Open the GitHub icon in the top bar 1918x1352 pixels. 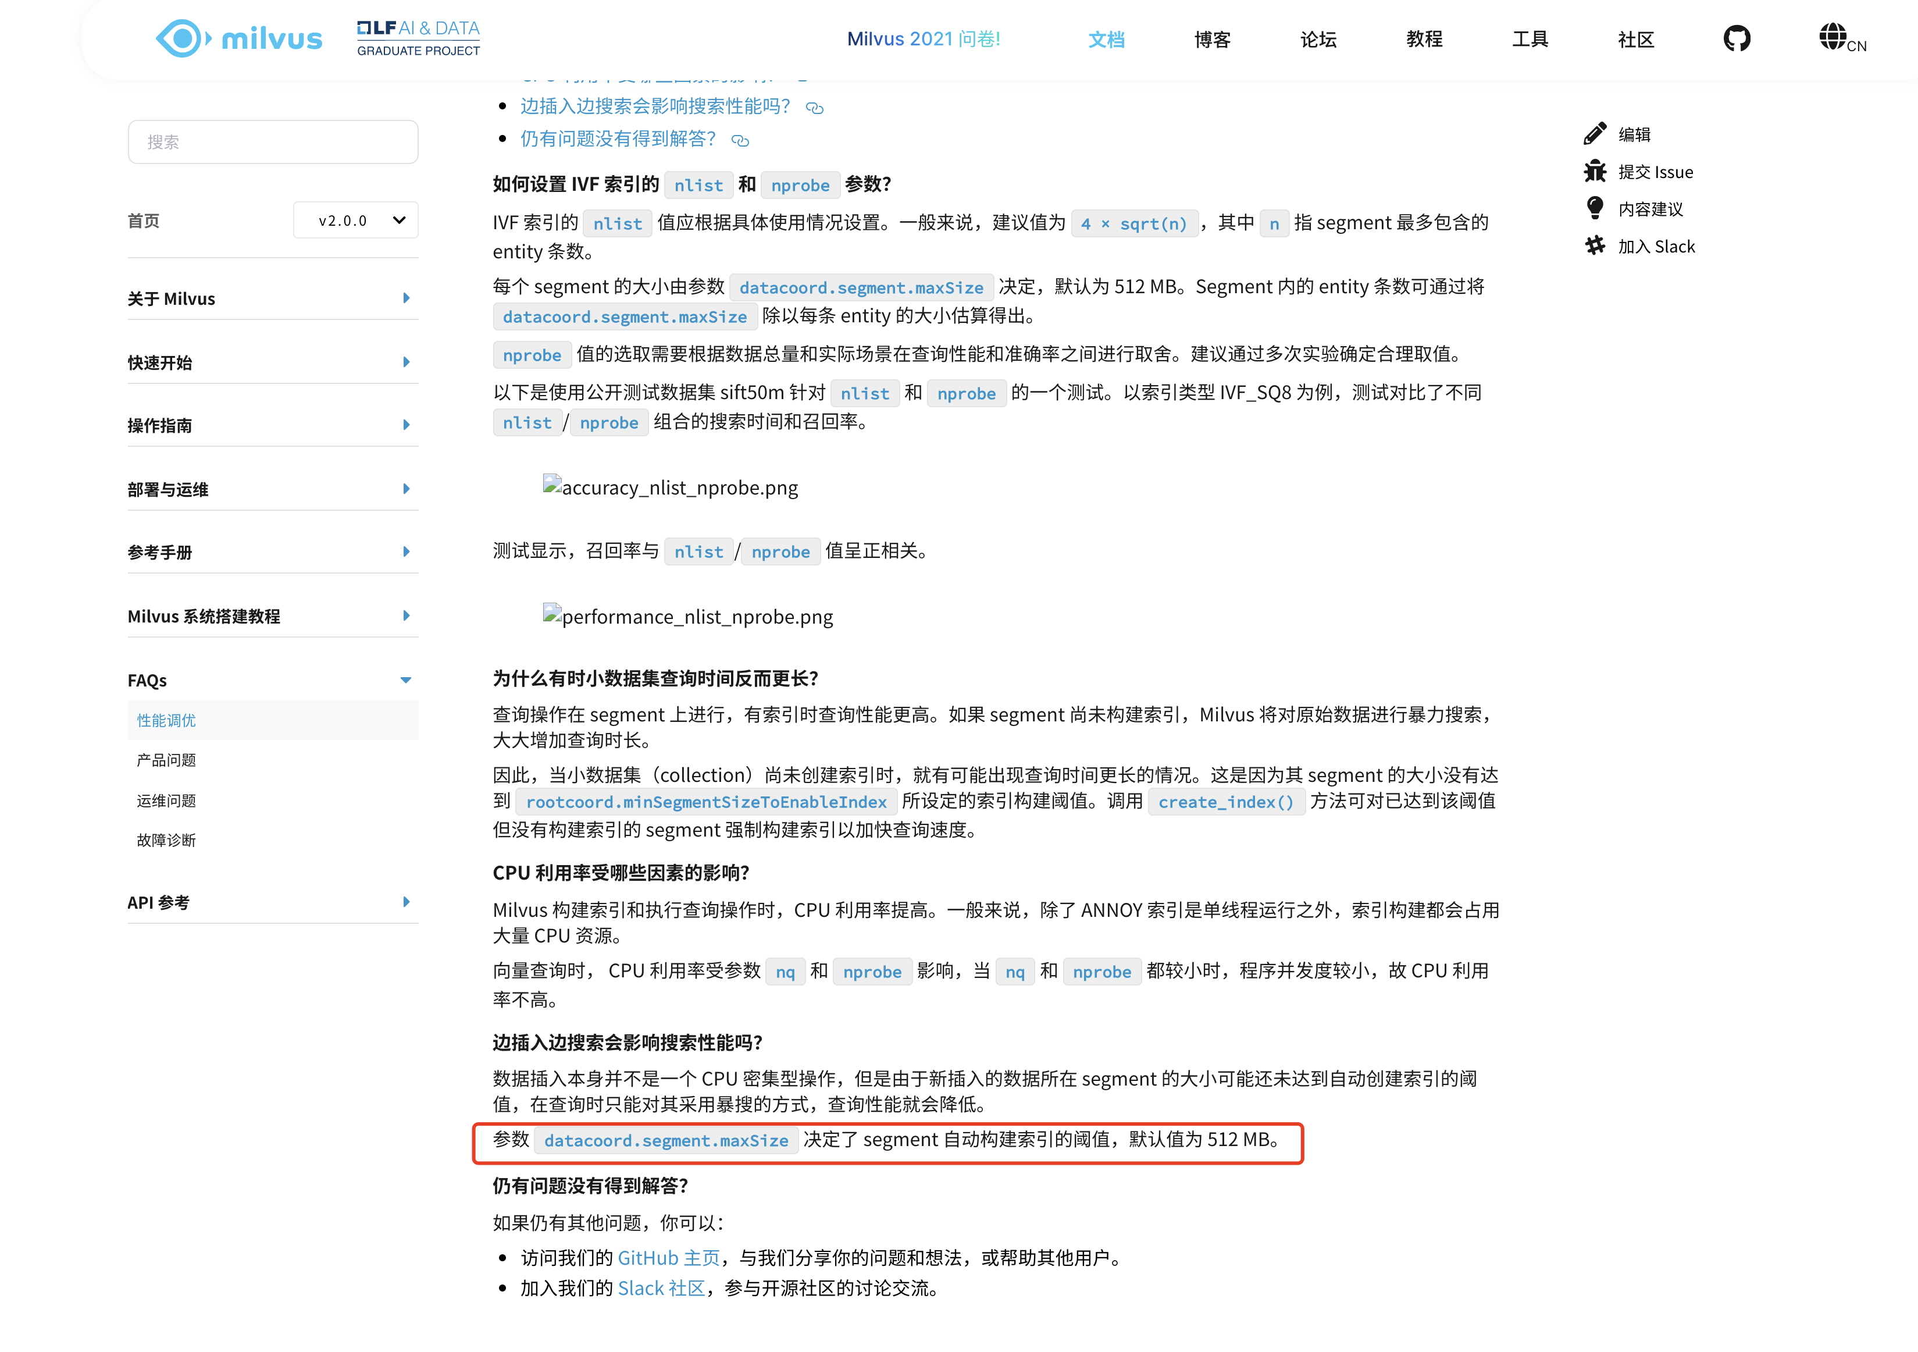(1737, 38)
